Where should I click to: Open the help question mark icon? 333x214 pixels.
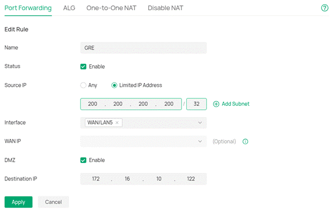324,8
